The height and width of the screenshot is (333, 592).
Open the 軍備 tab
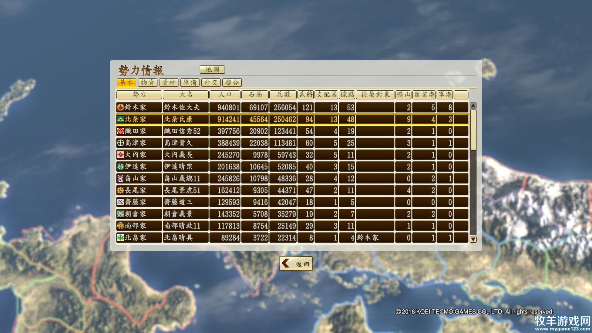(190, 83)
